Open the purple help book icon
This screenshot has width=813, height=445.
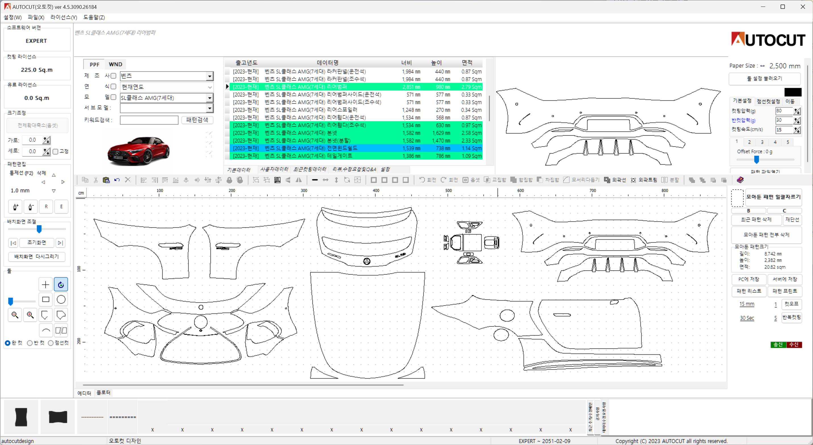click(x=740, y=180)
